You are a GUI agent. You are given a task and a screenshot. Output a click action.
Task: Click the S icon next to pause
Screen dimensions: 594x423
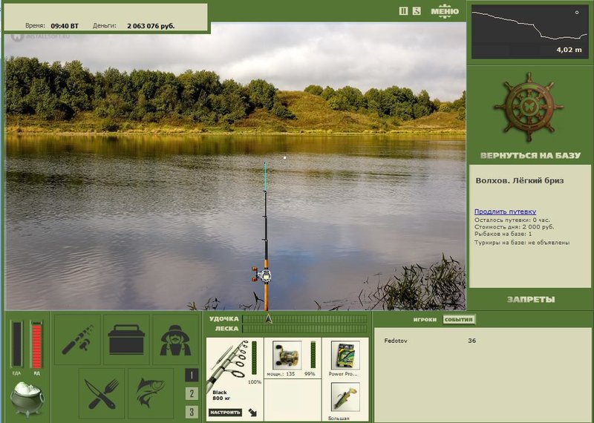[x=417, y=11]
